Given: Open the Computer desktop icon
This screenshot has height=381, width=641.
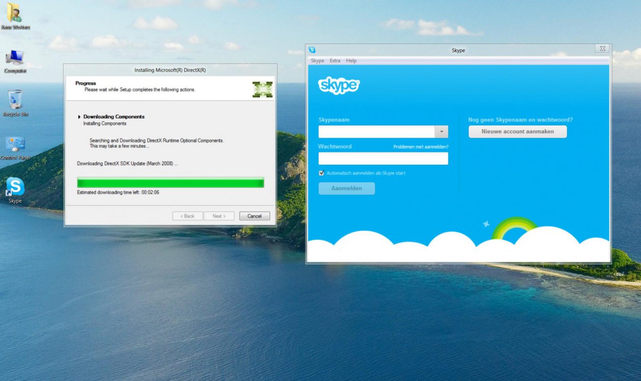Looking at the screenshot, I should tap(15, 58).
